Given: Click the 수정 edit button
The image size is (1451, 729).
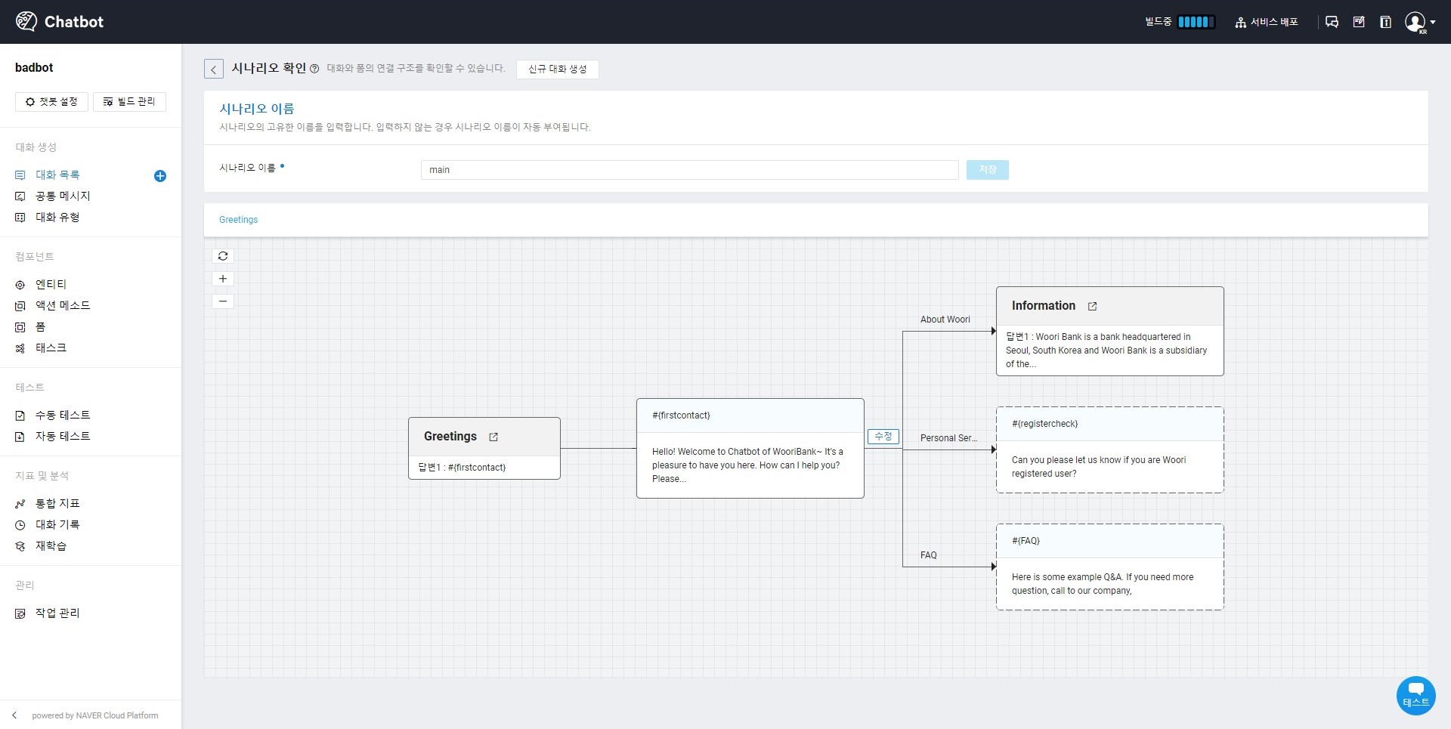Looking at the screenshot, I should click(883, 437).
